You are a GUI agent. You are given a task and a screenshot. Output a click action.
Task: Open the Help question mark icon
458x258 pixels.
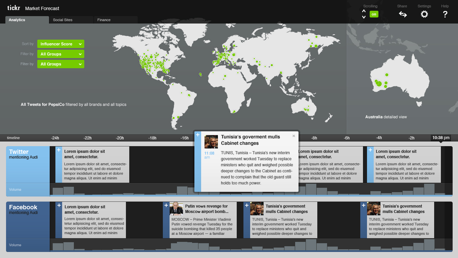(x=445, y=14)
